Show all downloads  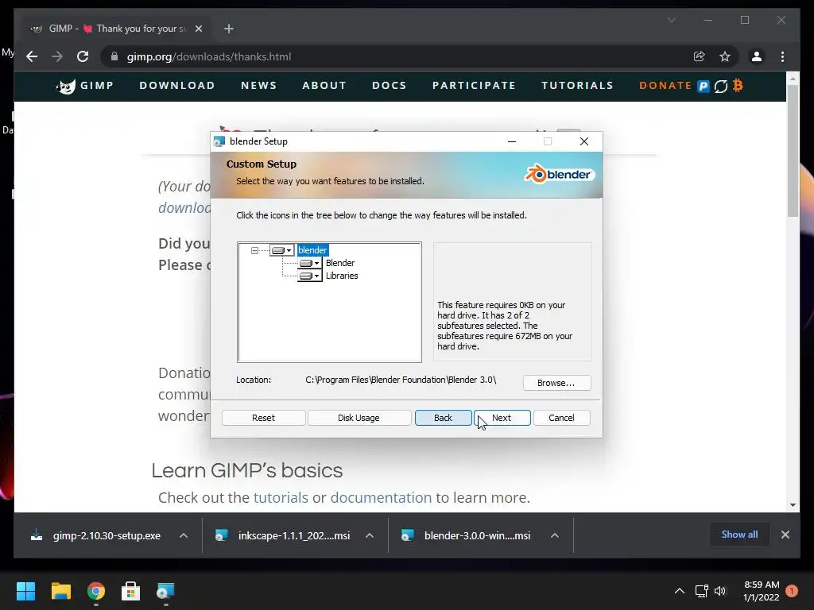[739, 535]
